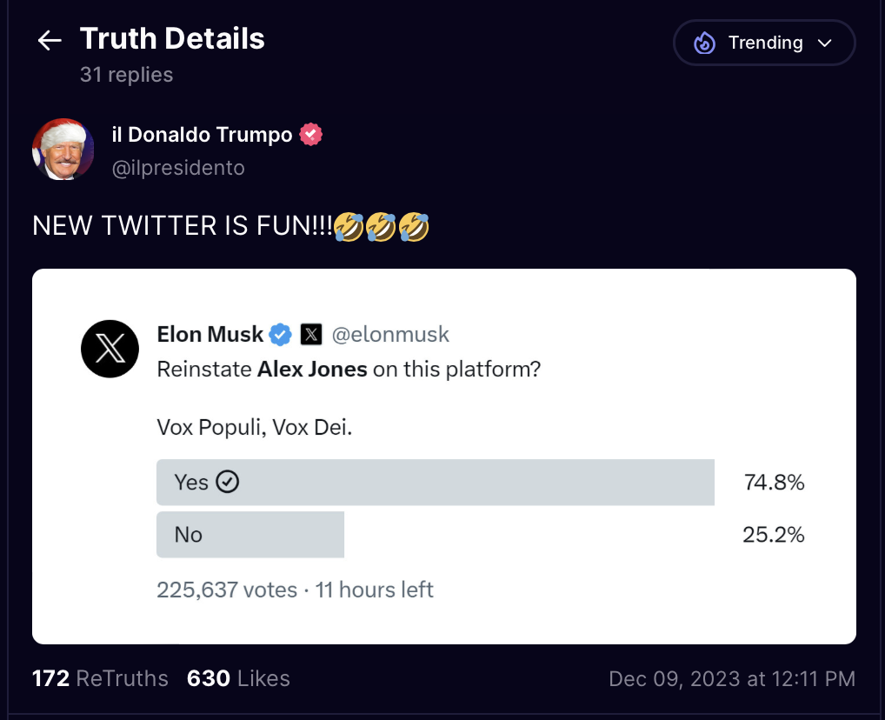This screenshot has height=720, width=885.
Task: Click the Trending flame icon
Action: click(704, 43)
